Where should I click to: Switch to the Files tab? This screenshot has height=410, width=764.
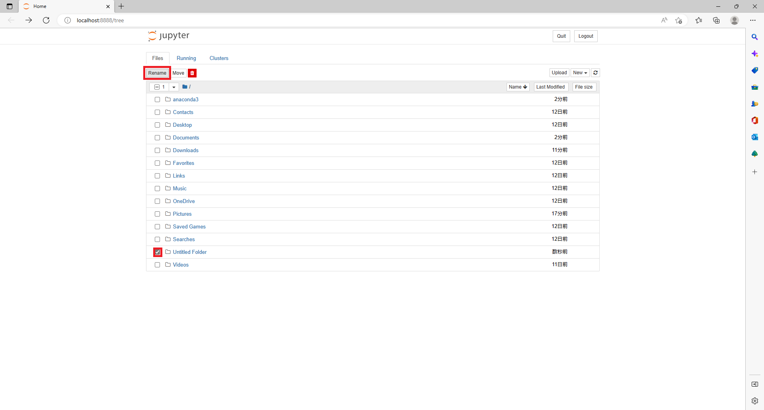tap(158, 58)
